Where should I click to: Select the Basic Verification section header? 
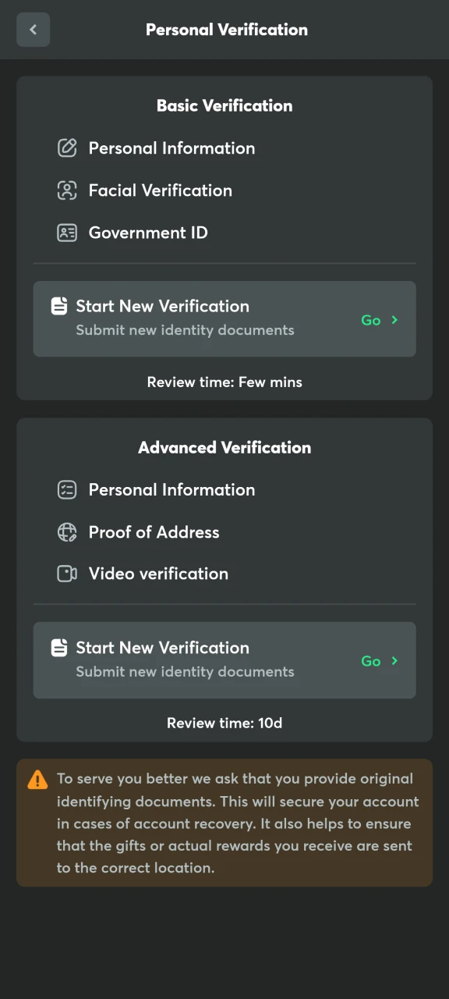[224, 105]
